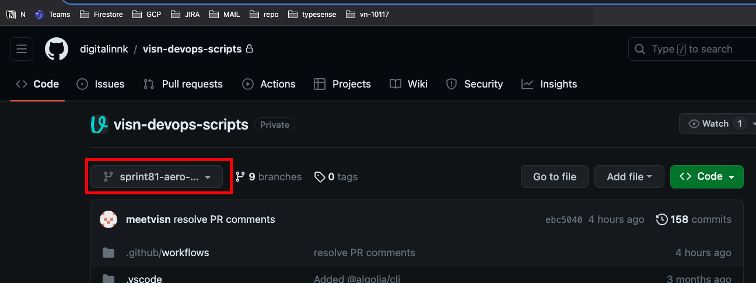Open the Wiki tab
756x283 pixels.
(409, 84)
